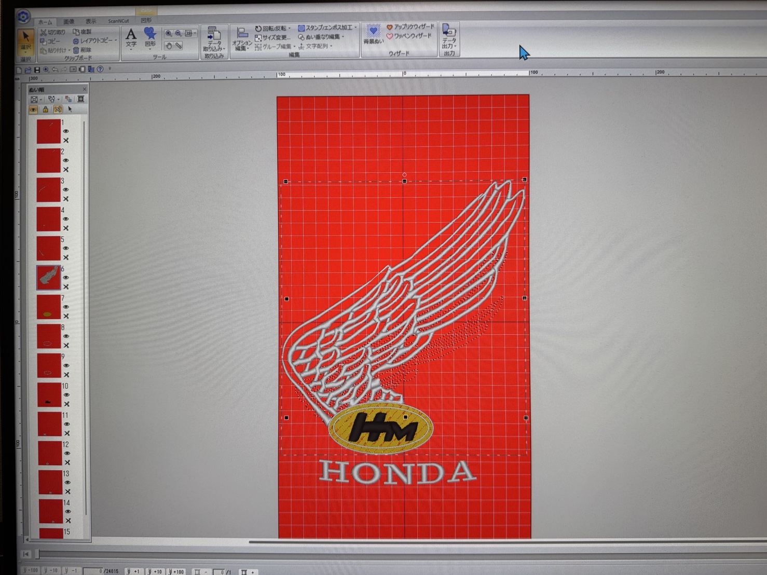Open アップリケウィザード applique wizard
Viewport: 767px width, 575px height.
point(410,27)
